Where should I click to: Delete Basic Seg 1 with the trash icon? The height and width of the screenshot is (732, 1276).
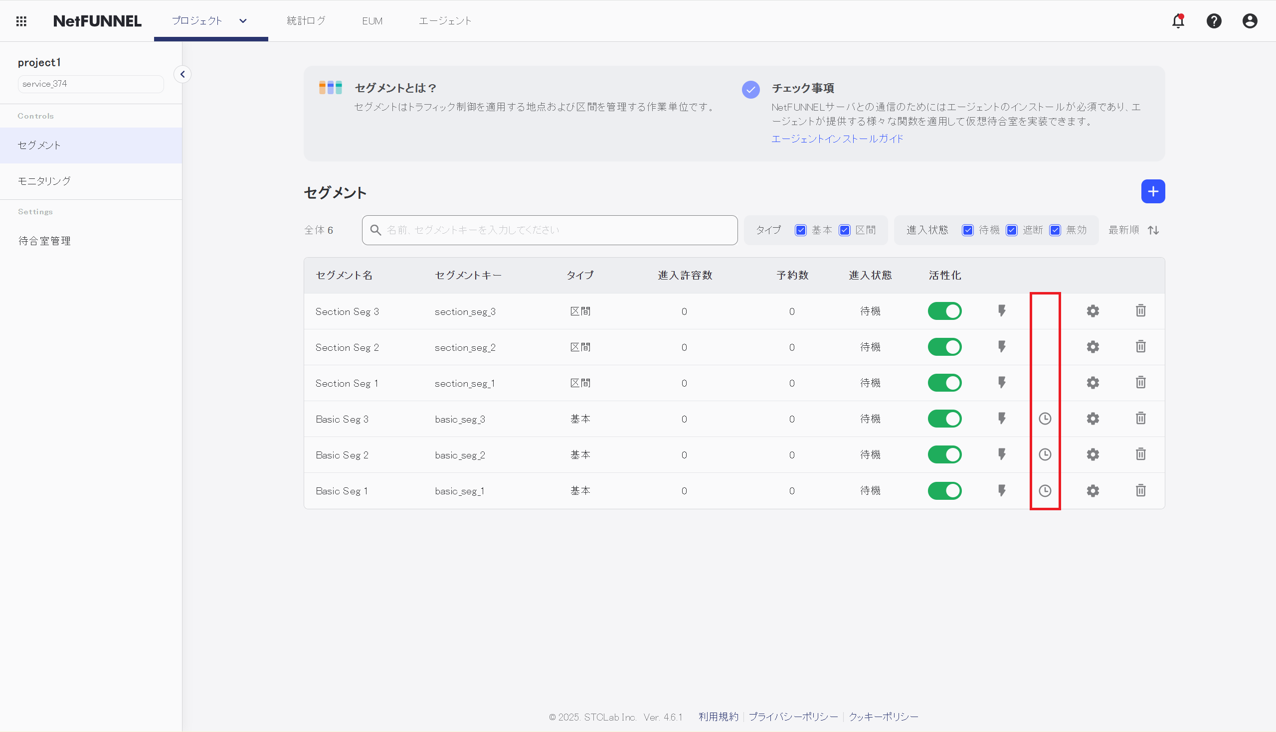1140,490
